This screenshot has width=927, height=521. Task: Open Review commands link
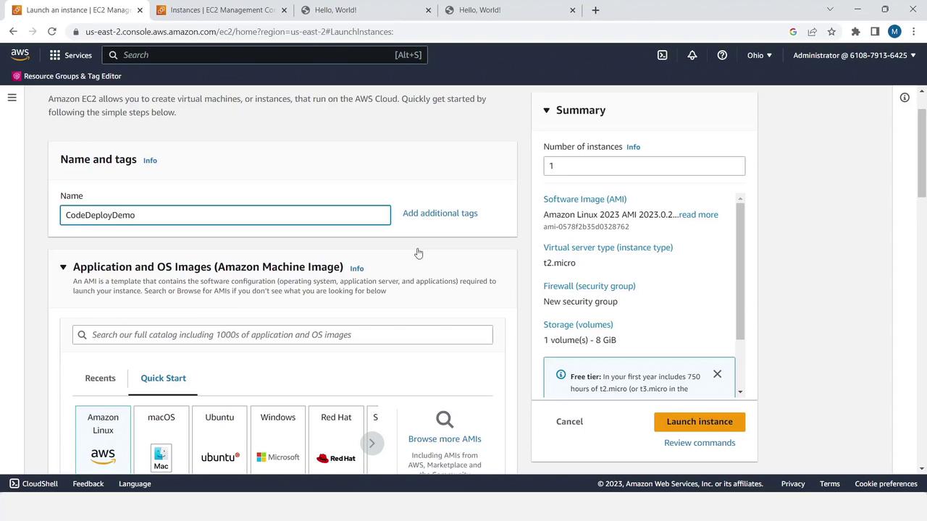tap(700, 443)
